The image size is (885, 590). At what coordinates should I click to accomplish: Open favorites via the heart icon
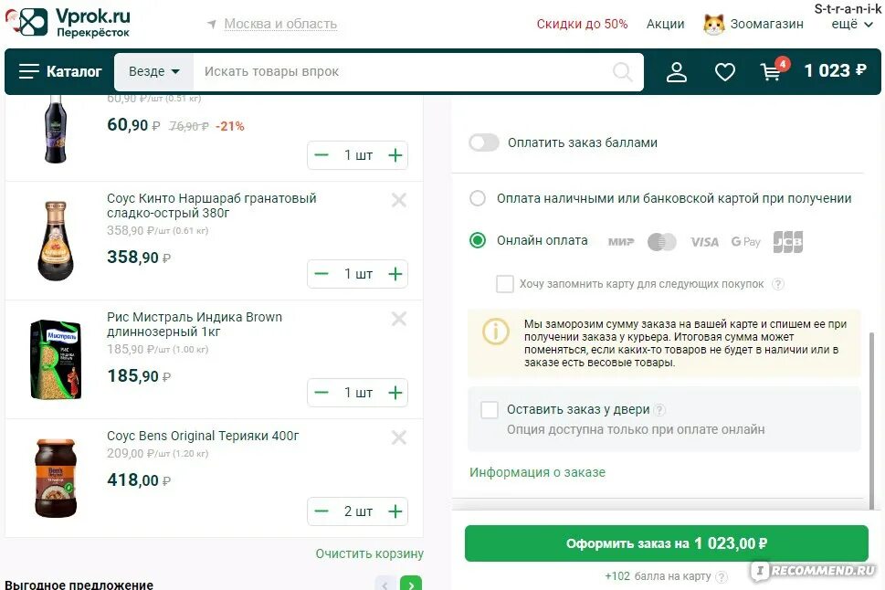(724, 72)
